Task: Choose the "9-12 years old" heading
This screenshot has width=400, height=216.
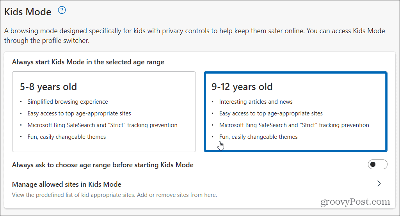Action: coord(242,87)
